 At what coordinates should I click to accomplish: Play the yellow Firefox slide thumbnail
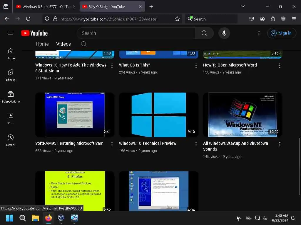75,191
